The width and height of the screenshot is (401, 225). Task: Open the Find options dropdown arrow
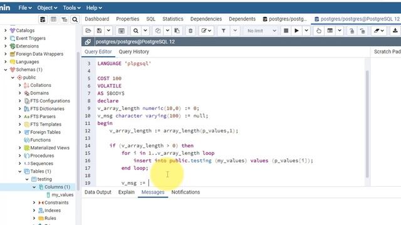tap(145, 31)
